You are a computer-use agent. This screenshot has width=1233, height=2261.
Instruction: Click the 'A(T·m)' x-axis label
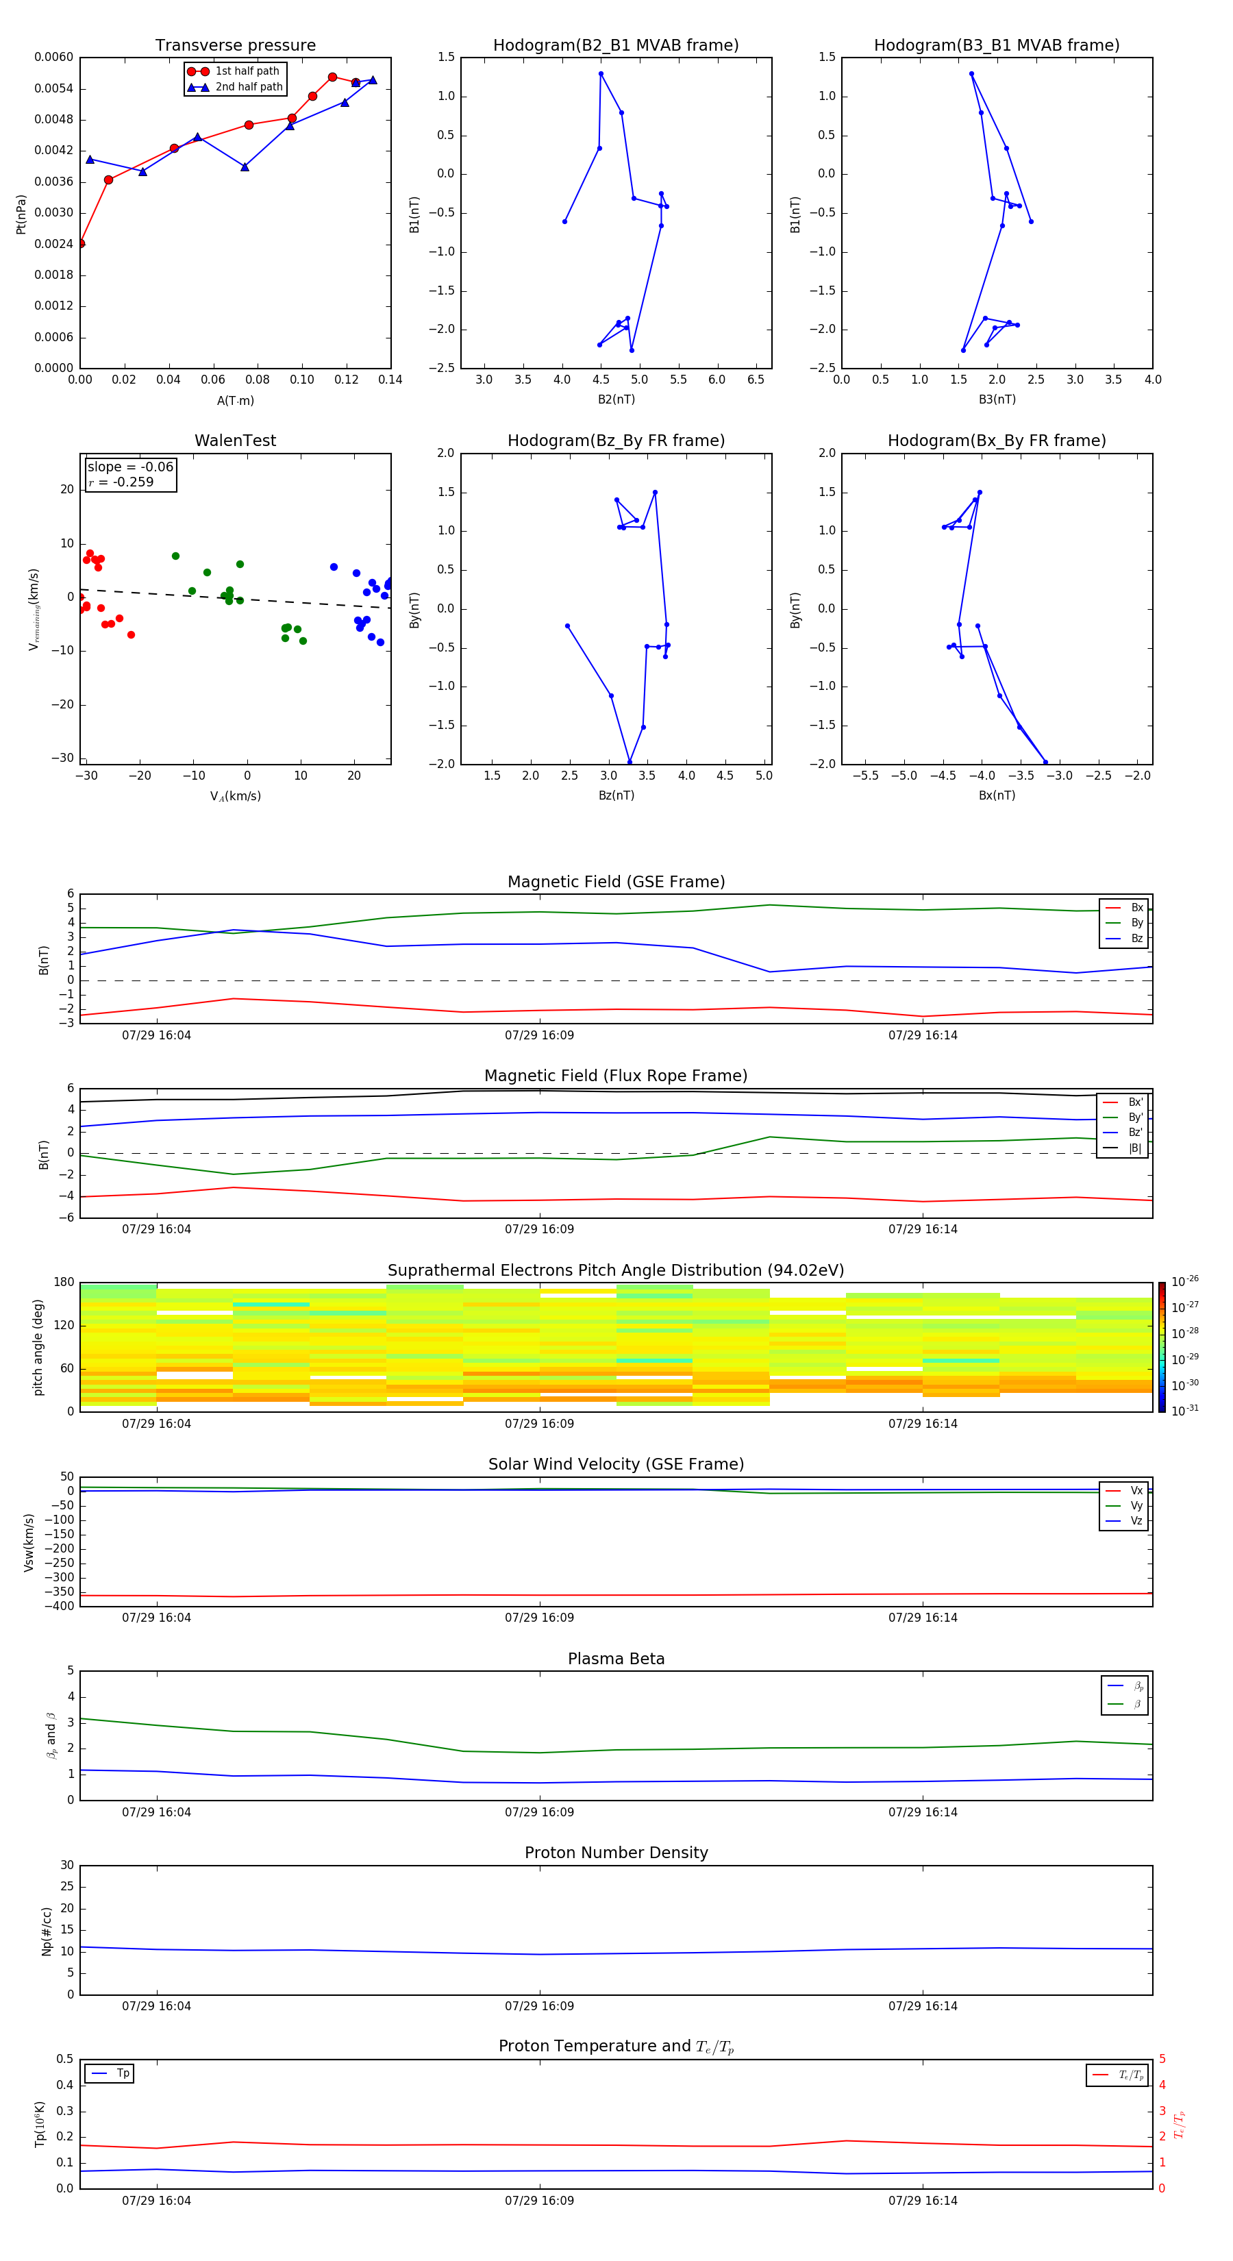pyautogui.click(x=235, y=401)
